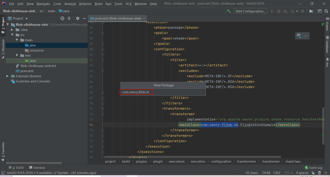This screenshot has height=177, width=330.
Task: Click the Stop square icon
Action: (302, 11)
